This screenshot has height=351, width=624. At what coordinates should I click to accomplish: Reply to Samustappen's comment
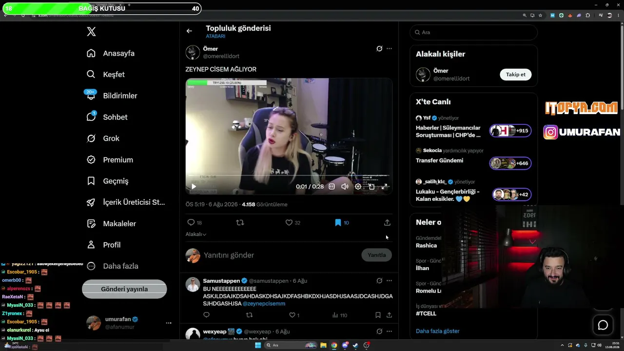[x=206, y=315]
